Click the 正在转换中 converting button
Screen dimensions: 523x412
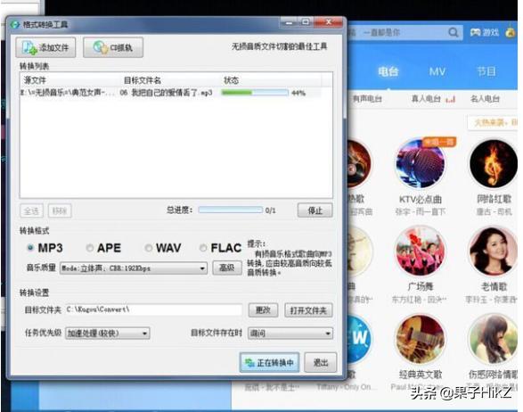[269, 363]
